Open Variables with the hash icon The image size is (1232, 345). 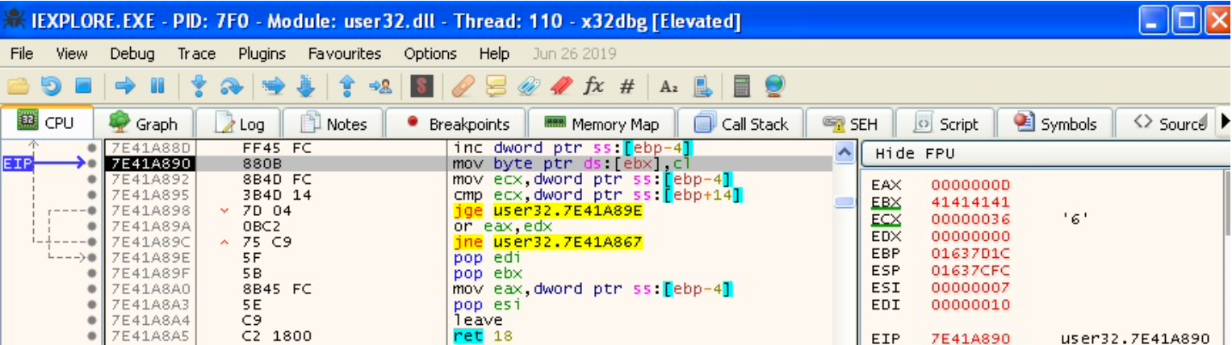click(x=627, y=85)
